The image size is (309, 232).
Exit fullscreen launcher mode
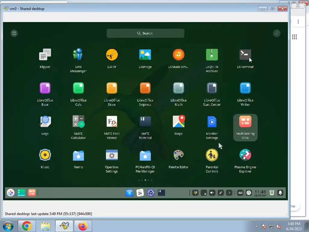(x=277, y=33)
